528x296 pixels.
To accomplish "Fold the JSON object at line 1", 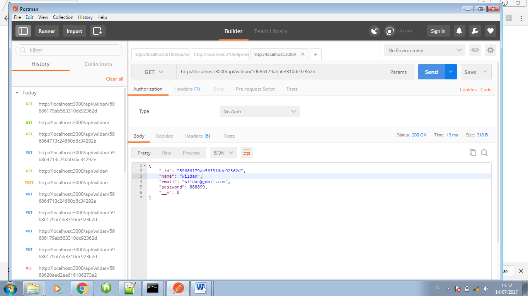I will tap(145, 165).
